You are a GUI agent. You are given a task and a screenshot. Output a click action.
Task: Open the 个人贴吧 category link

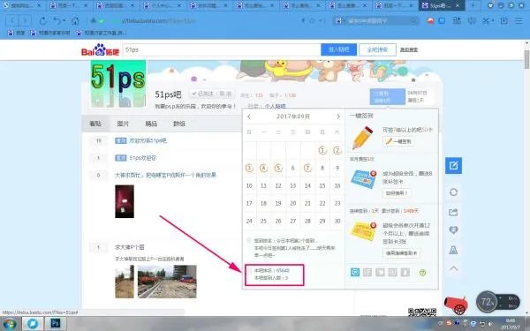tap(275, 106)
